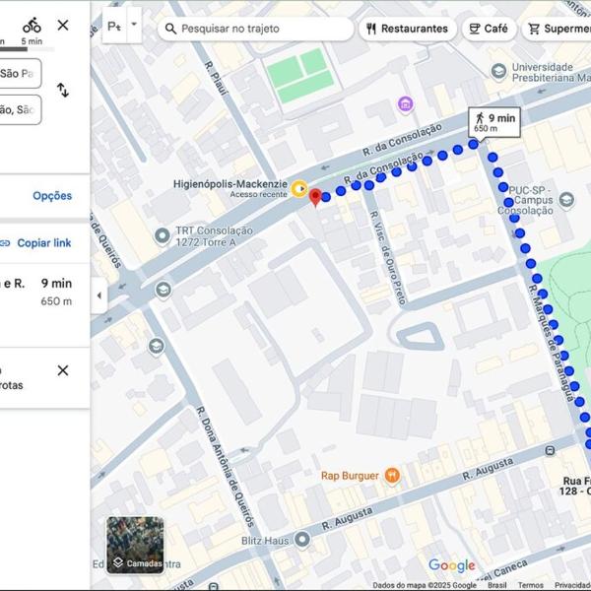This screenshot has width=591, height=591.
Task: Click the Pesquisar no trajeto search field
Action: coord(255,29)
